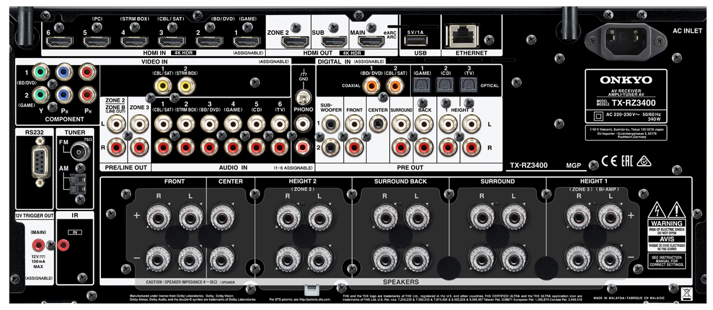Select the PHONO right (red) input jack
Image resolution: width=713 pixels, height=310 pixels.
[302, 147]
